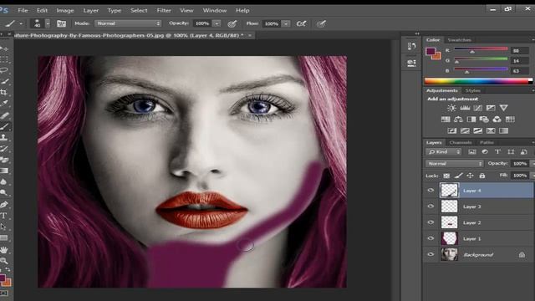The width and height of the screenshot is (535, 301).
Task: Add a Levels adjustment
Action: pos(465,108)
